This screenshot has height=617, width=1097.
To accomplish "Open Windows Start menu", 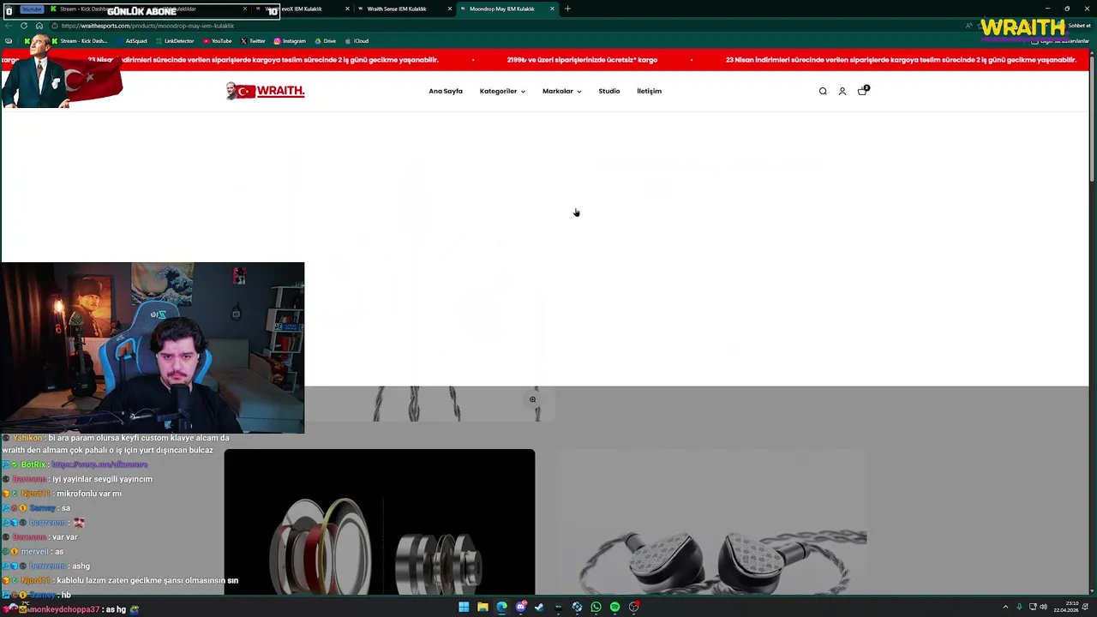I will pos(464,607).
